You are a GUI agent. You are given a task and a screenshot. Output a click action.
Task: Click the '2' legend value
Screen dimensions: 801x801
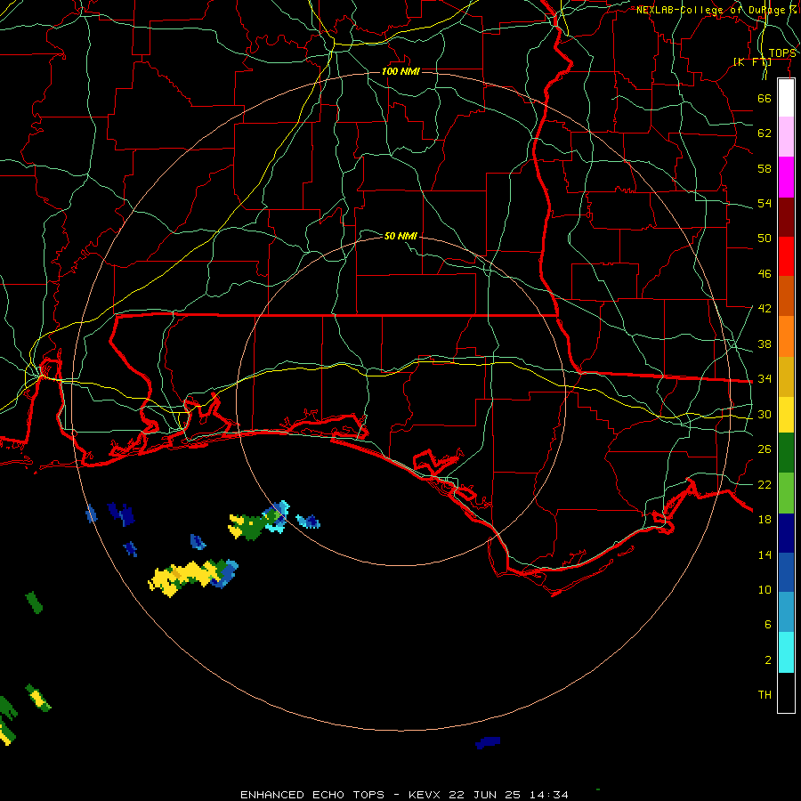(x=768, y=660)
